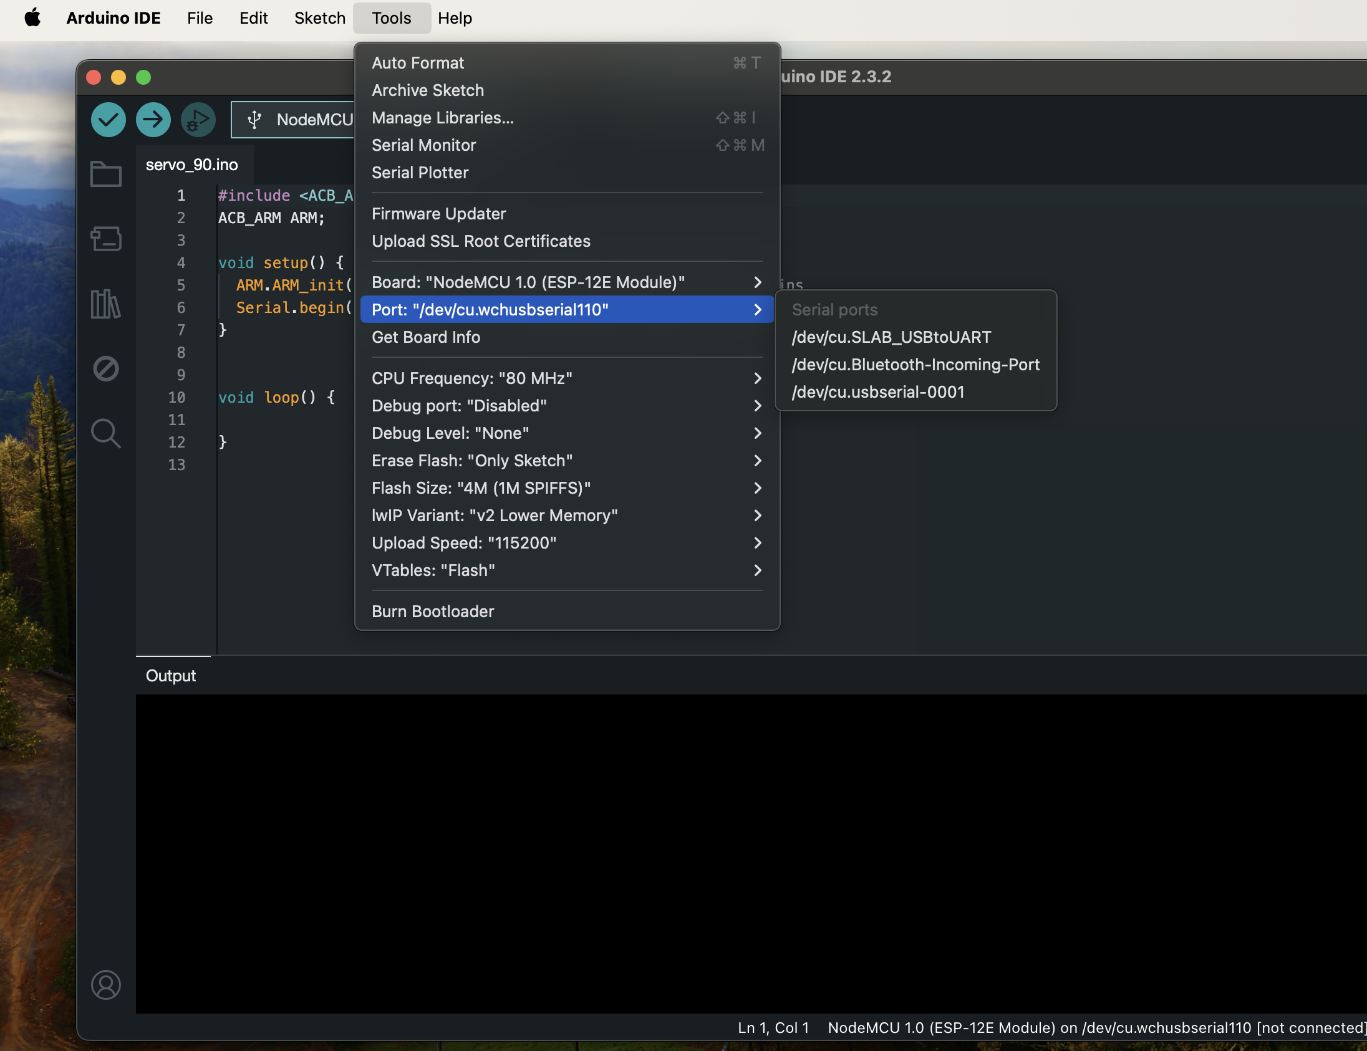
Task: Click line number 13 in gutter
Action: [x=176, y=465]
